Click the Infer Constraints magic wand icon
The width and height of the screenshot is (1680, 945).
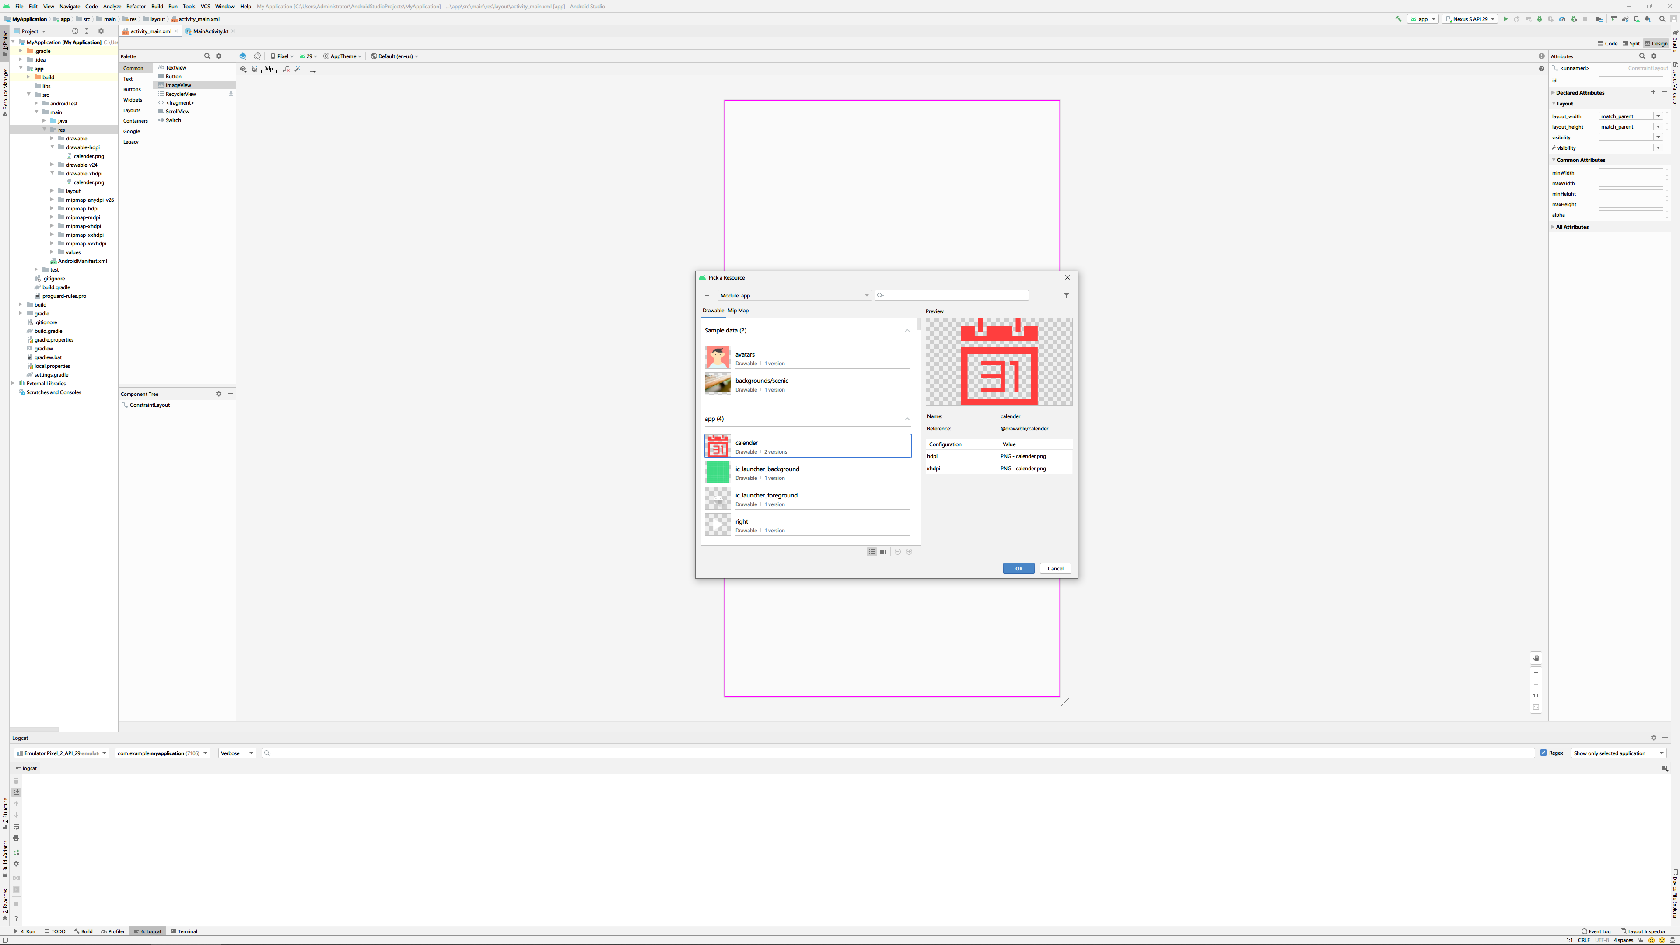coord(298,69)
